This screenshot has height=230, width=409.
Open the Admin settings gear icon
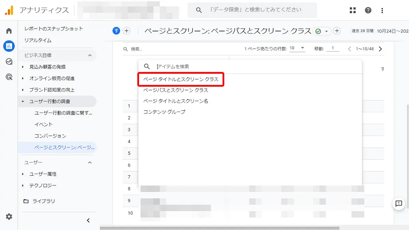(x=9, y=217)
